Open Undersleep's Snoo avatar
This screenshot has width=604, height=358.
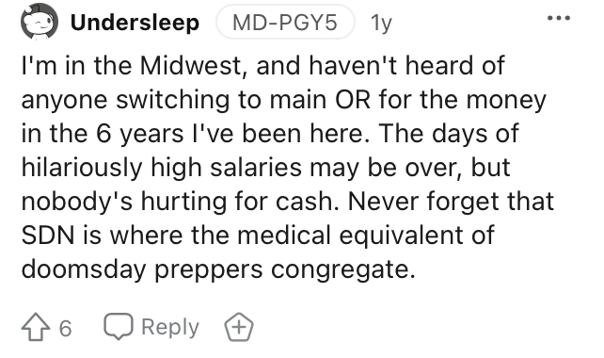coord(40,22)
